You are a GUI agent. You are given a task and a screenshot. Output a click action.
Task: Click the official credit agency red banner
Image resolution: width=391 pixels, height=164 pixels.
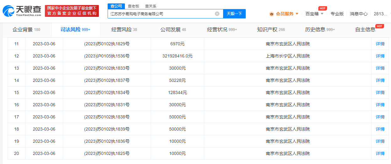point(72,11)
